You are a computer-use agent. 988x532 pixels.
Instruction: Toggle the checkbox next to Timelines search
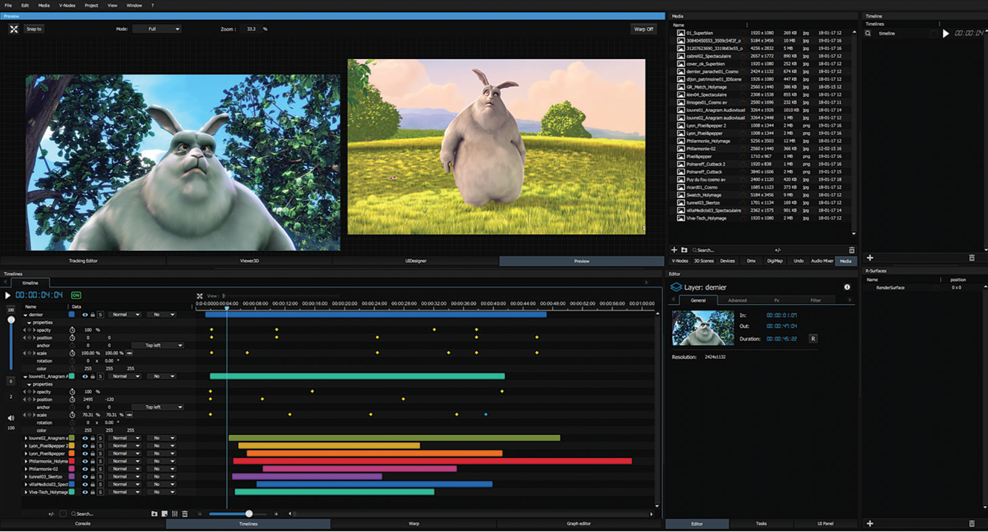pos(63,514)
